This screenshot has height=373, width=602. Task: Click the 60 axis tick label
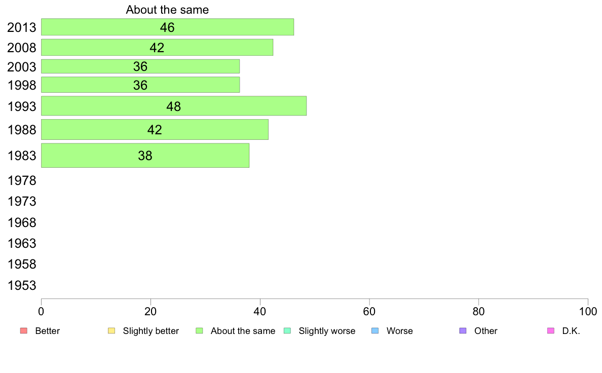pos(369,312)
